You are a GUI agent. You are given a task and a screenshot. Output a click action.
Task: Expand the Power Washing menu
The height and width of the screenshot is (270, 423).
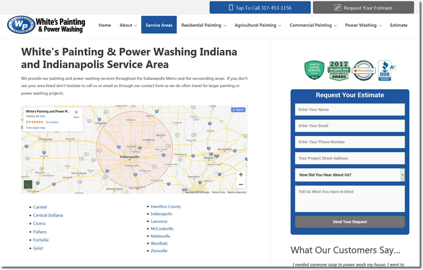pyautogui.click(x=363, y=25)
